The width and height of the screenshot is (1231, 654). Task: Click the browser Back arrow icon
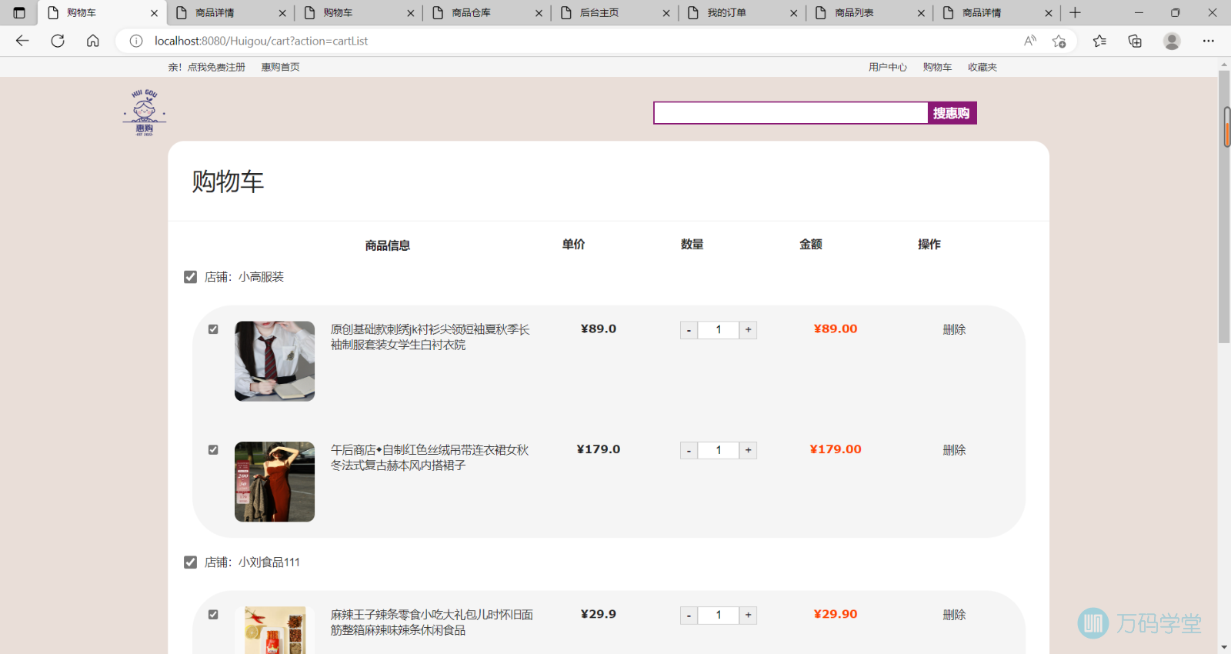click(x=22, y=41)
